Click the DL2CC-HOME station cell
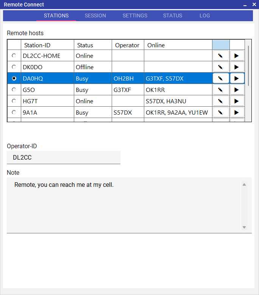The image size is (259, 295). 47,56
